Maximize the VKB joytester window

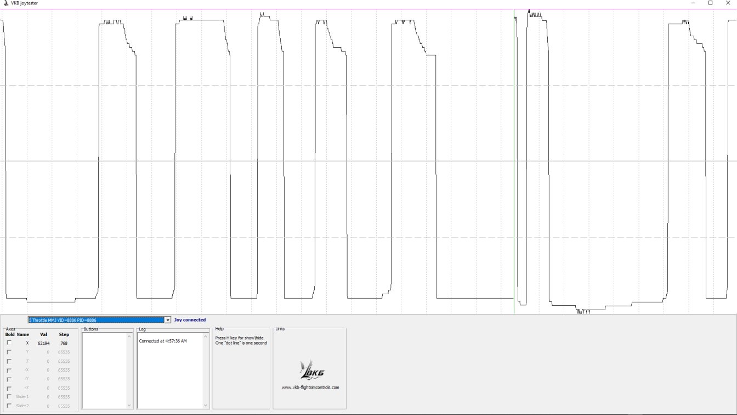tap(711, 3)
